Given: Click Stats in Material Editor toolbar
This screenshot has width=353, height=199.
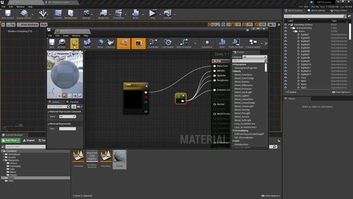Looking at the screenshot, I should (x=222, y=43).
